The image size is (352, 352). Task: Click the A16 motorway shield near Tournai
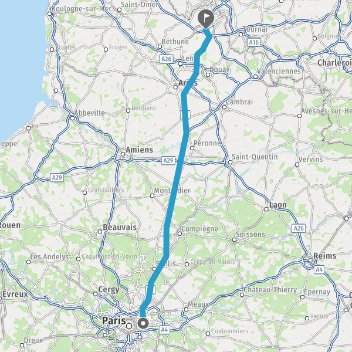(x=254, y=42)
